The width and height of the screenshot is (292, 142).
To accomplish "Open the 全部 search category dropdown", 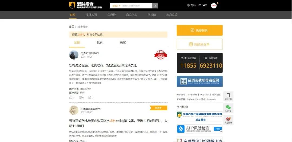I will (116, 6).
